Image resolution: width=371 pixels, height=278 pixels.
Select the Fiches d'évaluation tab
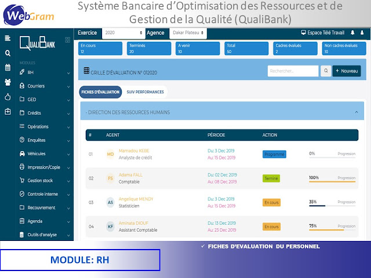tap(100, 92)
